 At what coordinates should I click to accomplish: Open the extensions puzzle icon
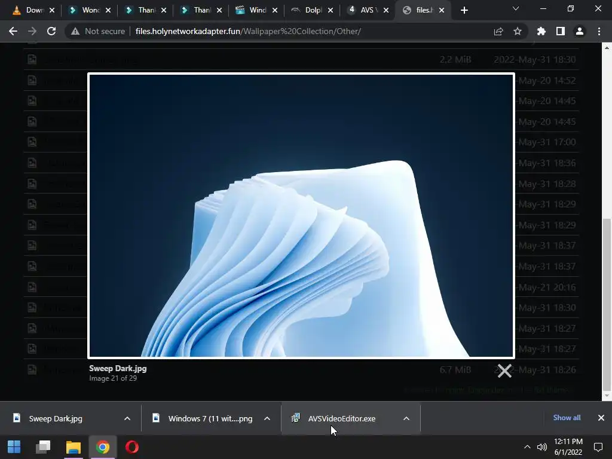click(x=541, y=31)
